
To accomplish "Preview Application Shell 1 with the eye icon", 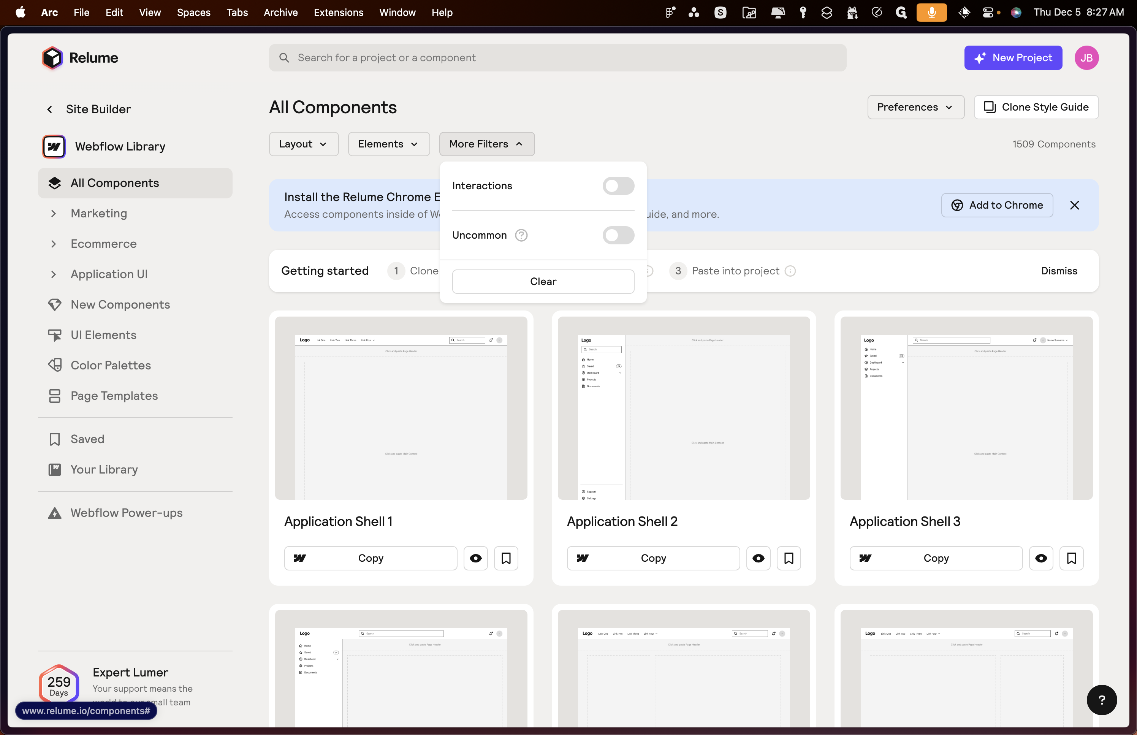I will tap(475, 558).
